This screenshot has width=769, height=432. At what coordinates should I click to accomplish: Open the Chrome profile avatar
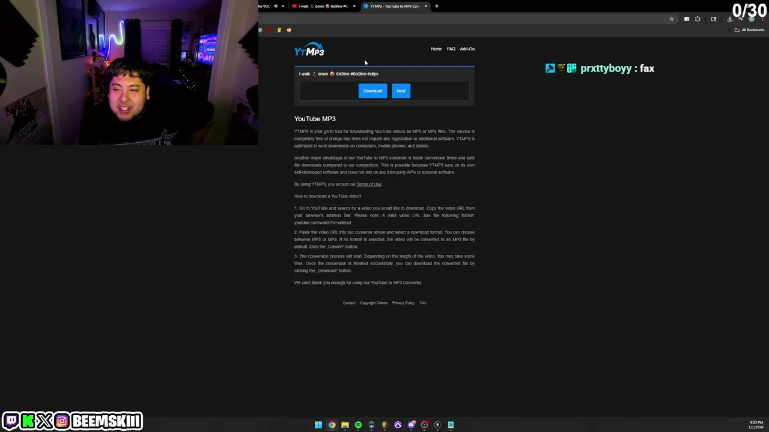point(751,19)
